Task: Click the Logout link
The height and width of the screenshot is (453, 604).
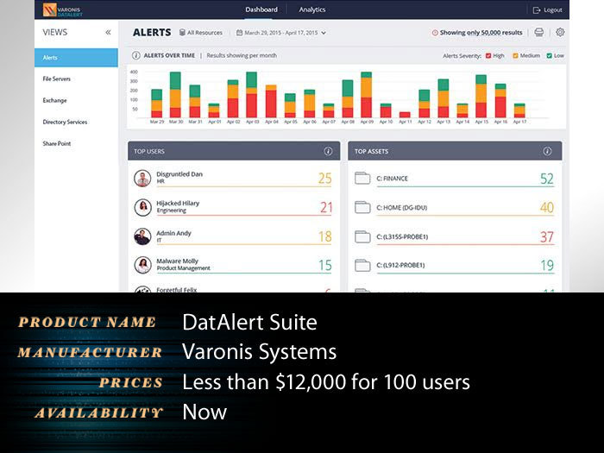Action: 547,10
